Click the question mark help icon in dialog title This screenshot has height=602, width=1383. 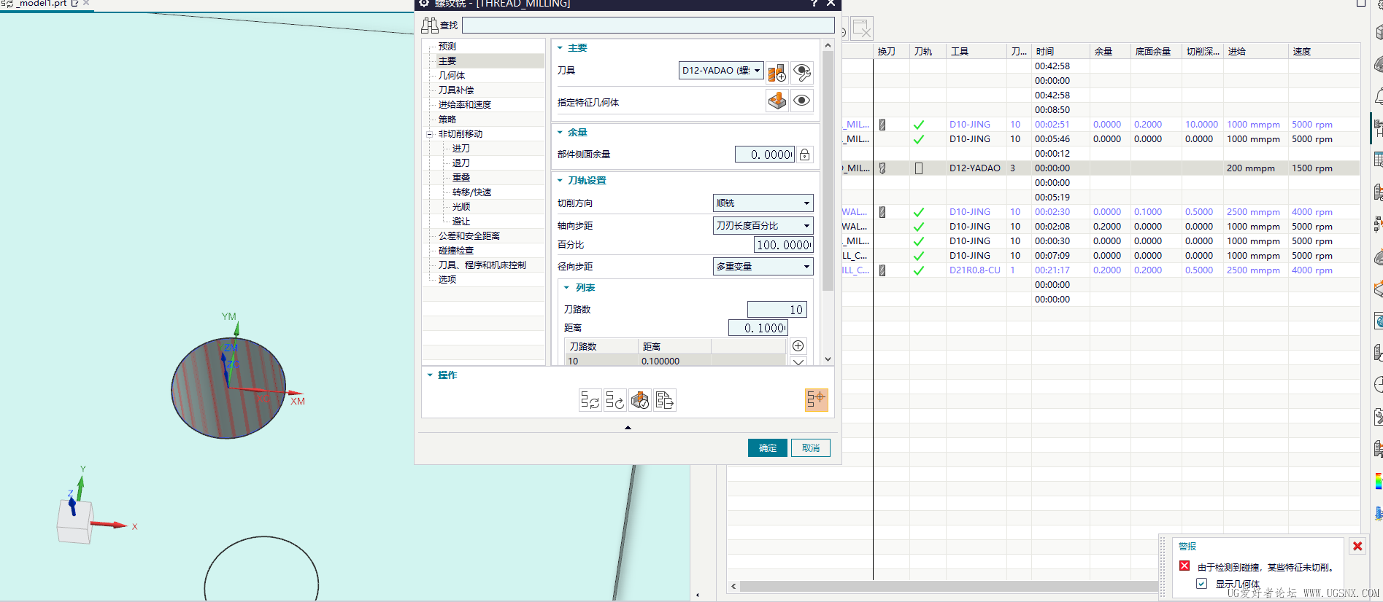(x=814, y=4)
